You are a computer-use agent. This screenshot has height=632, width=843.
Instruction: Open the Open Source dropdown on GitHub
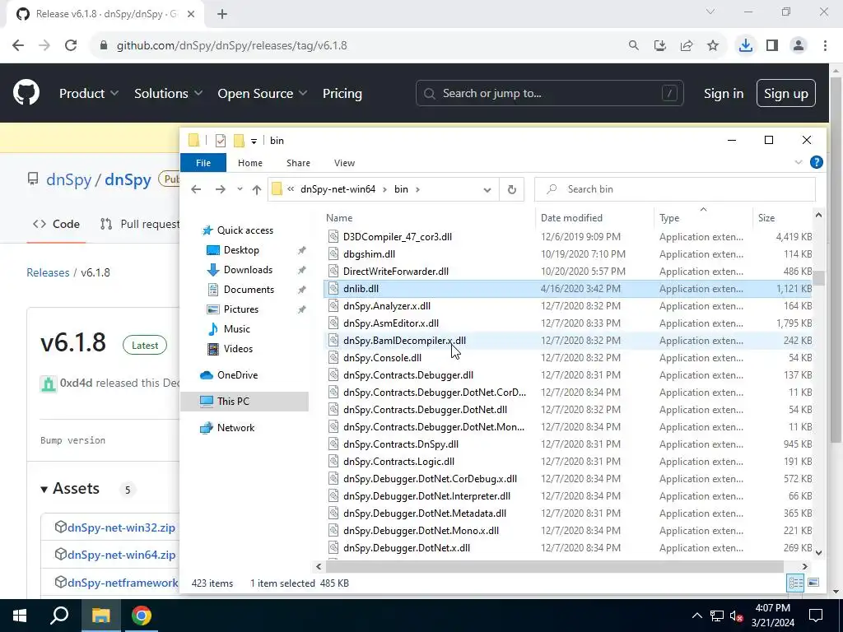263,93
